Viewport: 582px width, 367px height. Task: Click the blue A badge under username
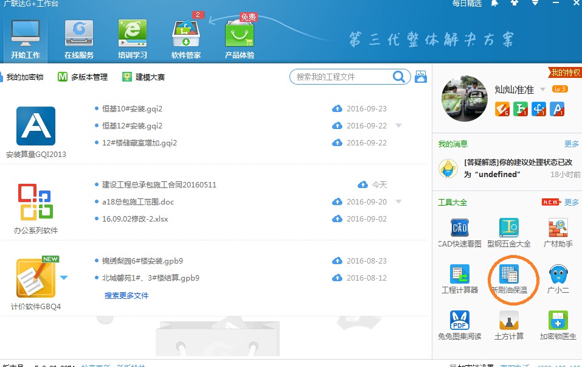point(557,109)
